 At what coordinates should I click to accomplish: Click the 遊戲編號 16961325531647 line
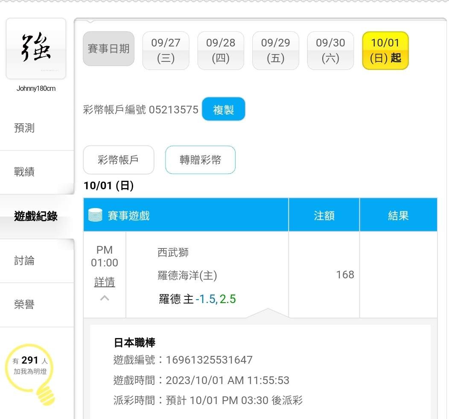pyautogui.click(x=183, y=360)
